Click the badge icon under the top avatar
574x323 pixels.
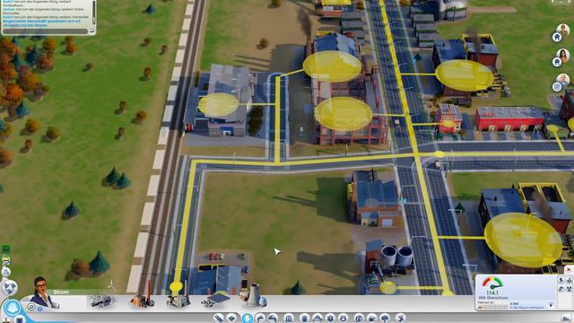(x=557, y=37)
